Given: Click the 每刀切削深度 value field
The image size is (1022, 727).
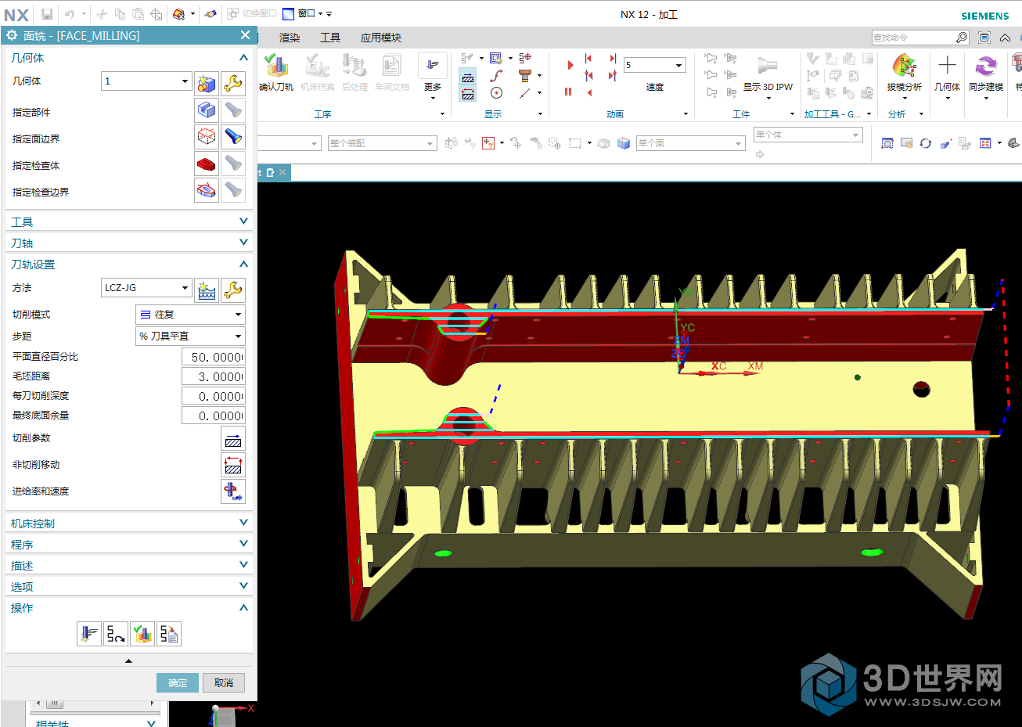Looking at the screenshot, I should [x=213, y=396].
